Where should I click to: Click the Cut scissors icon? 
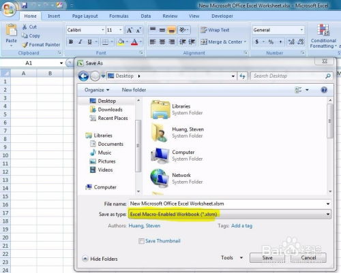[x=25, y=27]
